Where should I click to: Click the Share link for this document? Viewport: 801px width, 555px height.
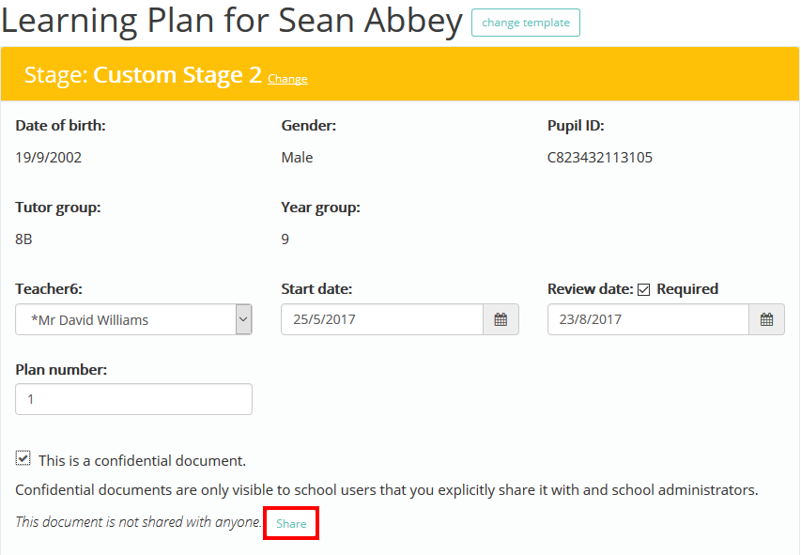click(291, 523)
